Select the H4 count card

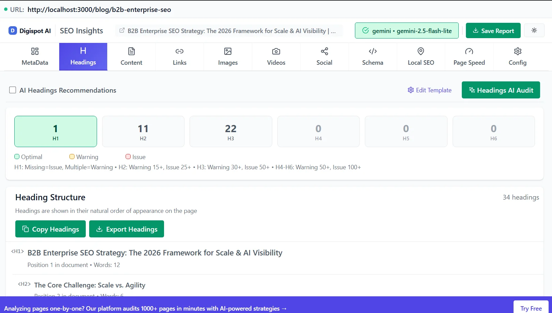click(319, 131)
